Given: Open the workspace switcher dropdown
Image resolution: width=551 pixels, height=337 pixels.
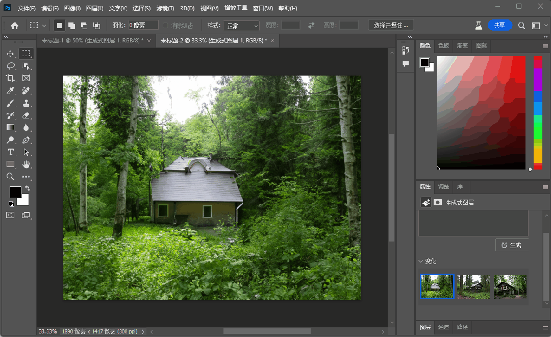Looking at the screenshot, I should click(x=536, y=26).
